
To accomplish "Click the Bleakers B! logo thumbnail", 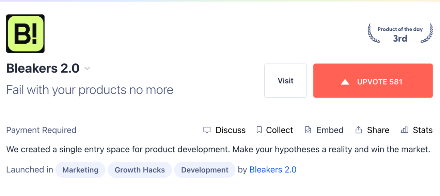I will tap(25, 34).
